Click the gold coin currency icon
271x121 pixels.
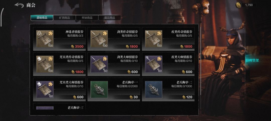click(x=238, y=5)
